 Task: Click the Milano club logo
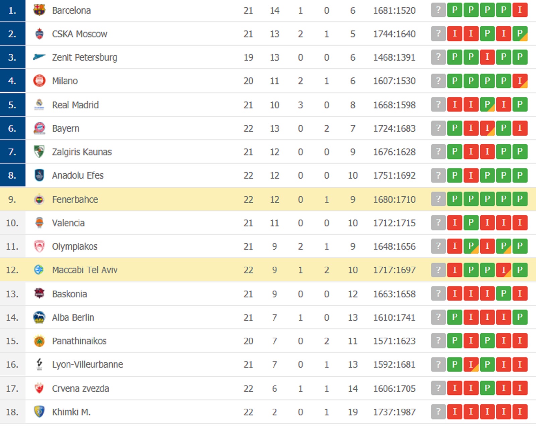39,81
